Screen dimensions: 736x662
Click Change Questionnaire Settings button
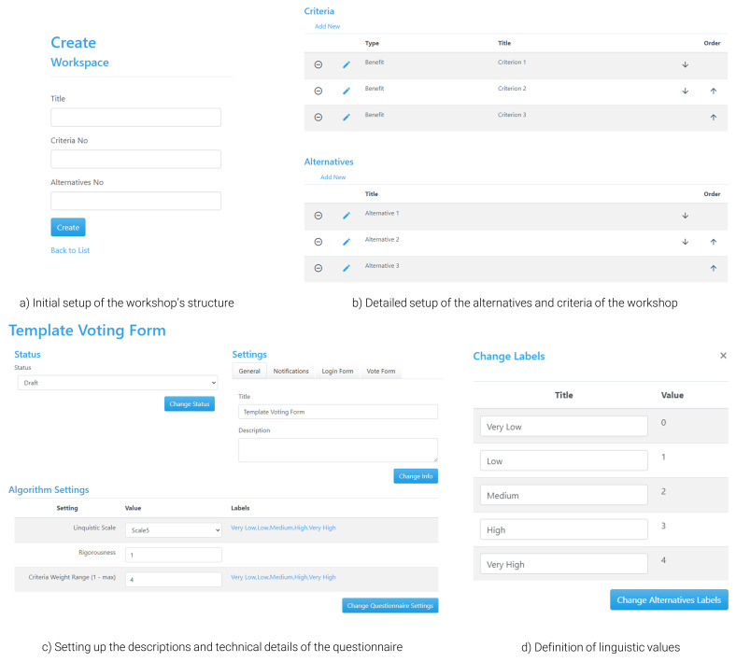pyautogui.click(x=390, y=606)
